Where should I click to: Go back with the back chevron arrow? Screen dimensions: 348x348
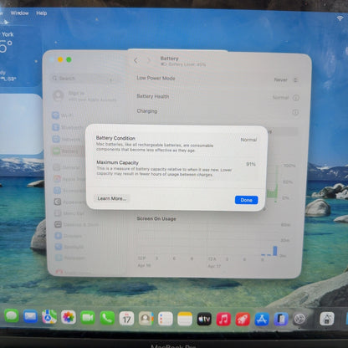click(136, 60)
